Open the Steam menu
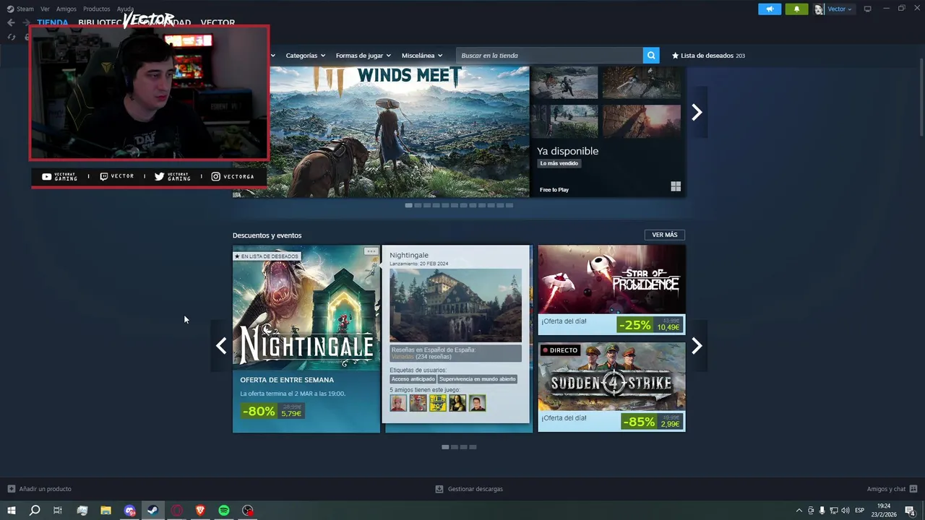The height and width of the screenshot is (520, 925). click(x=20, y=9)
